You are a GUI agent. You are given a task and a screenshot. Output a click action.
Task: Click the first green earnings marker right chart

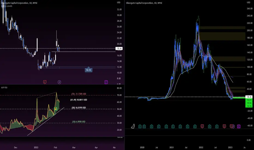tap(140, 126)
